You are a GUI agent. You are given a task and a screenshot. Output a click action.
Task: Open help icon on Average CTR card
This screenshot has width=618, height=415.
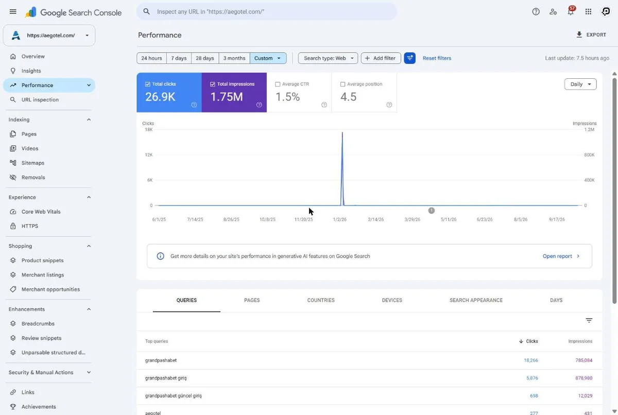tap(324, 105)
